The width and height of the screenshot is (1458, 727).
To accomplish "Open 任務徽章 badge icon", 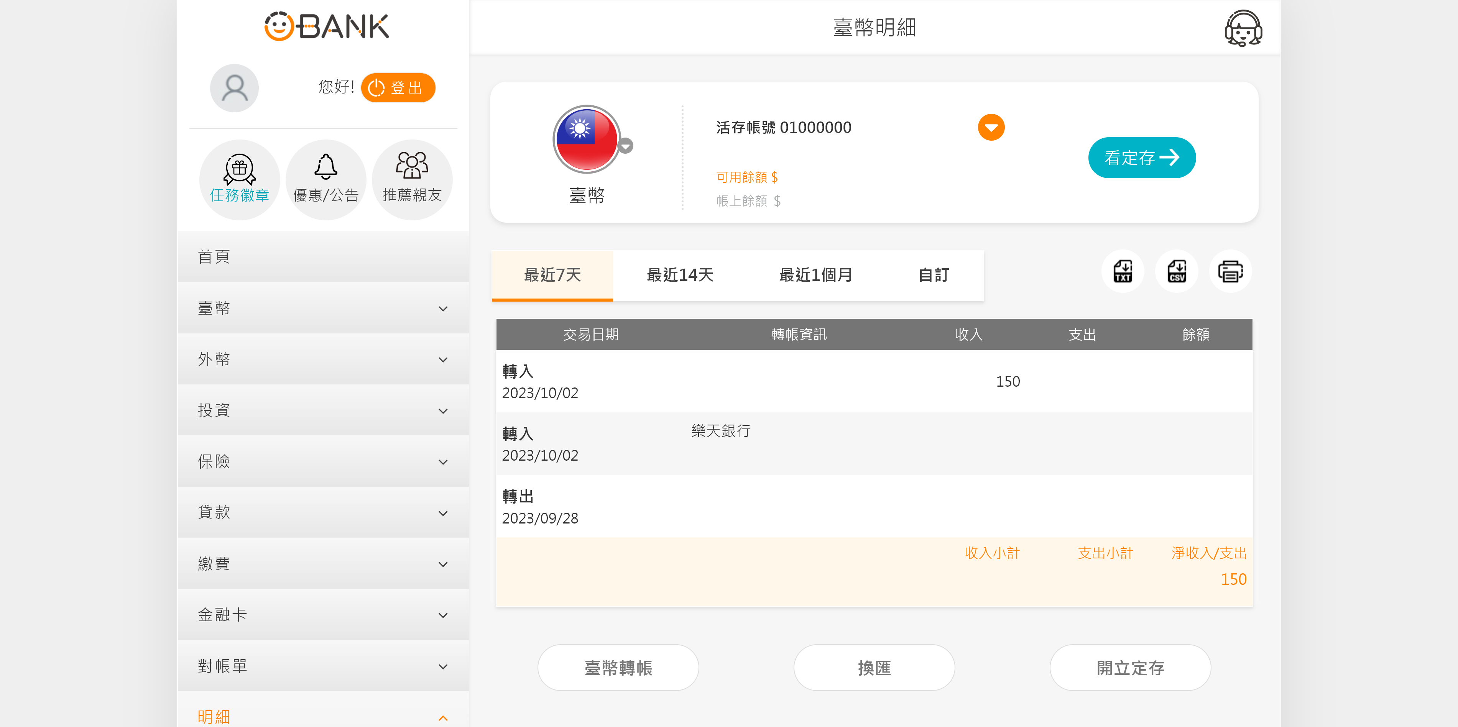I will [x=239, y=179].
